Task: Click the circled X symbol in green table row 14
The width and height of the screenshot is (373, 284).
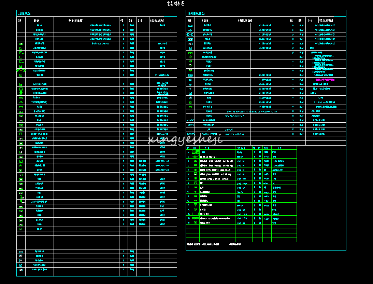Action: pos(195,209)
